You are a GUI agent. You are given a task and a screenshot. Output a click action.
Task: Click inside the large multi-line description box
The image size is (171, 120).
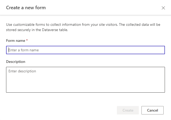click(85, 80)
